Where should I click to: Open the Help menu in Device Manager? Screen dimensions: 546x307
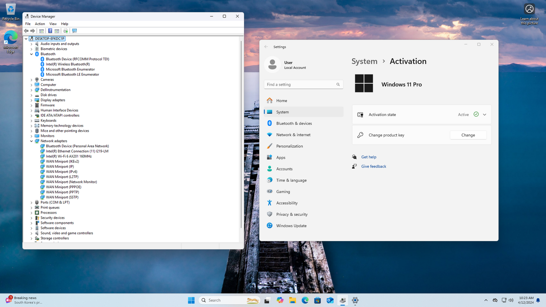(64, 24)
